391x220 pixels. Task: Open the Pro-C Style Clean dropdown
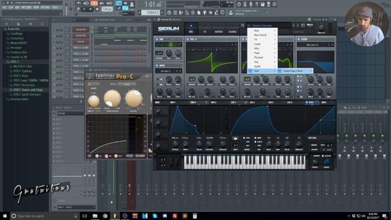tap(127, 85)
